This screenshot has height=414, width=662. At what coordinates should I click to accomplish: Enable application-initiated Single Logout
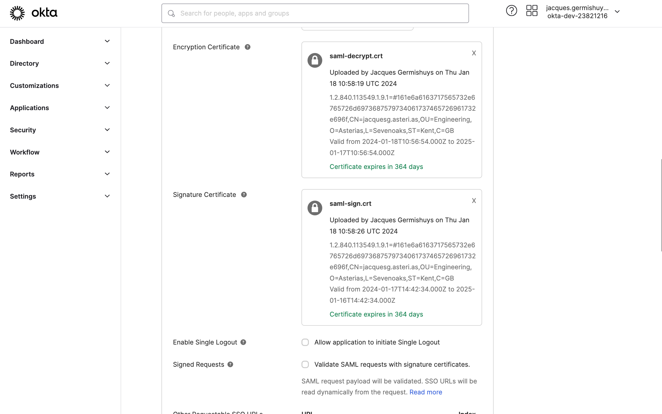[x=305, y=342]
